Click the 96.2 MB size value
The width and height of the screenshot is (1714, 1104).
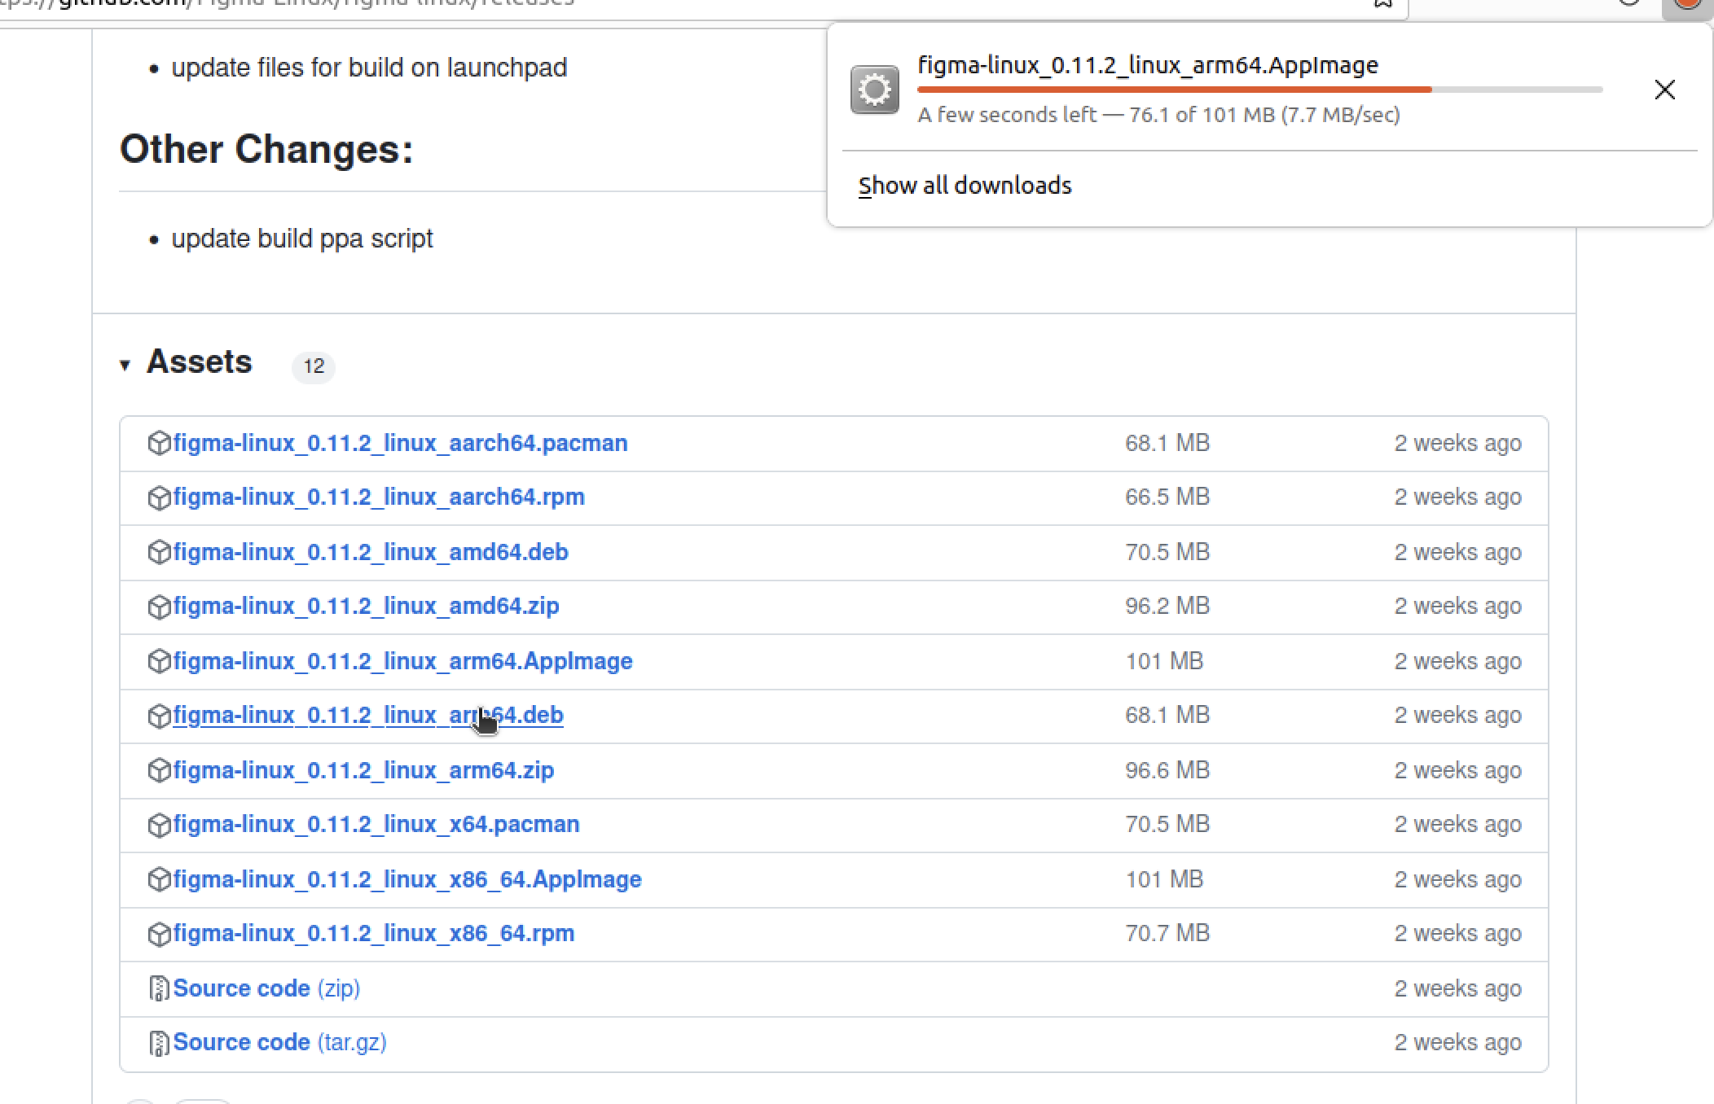(x=1167, y=606)
